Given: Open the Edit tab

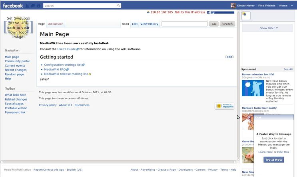Looking at the screenshot, I should coord(135,24).
